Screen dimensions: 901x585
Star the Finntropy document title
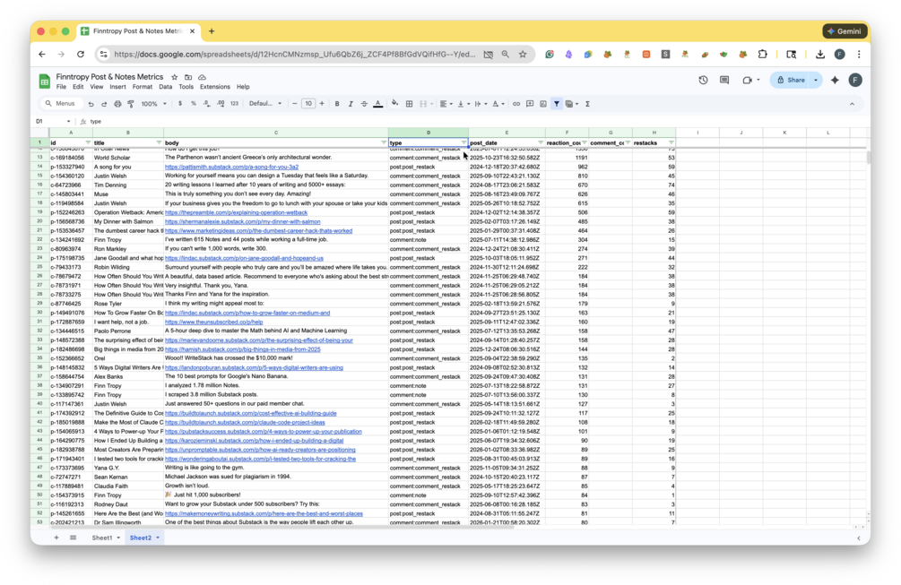pyautogui.click(x=175, y=77)
